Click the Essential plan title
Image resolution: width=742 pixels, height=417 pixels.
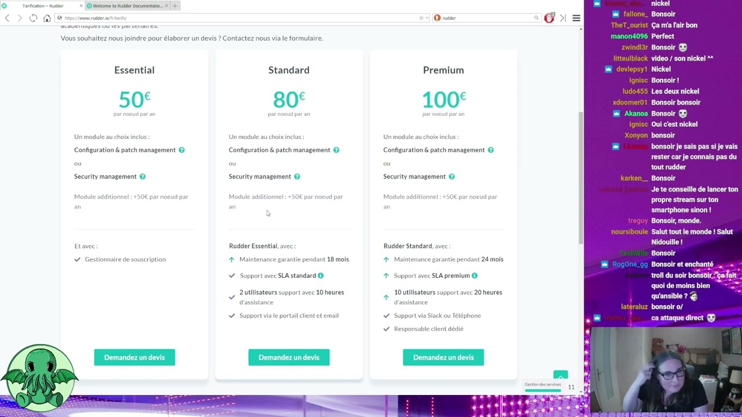click(134, 70)
